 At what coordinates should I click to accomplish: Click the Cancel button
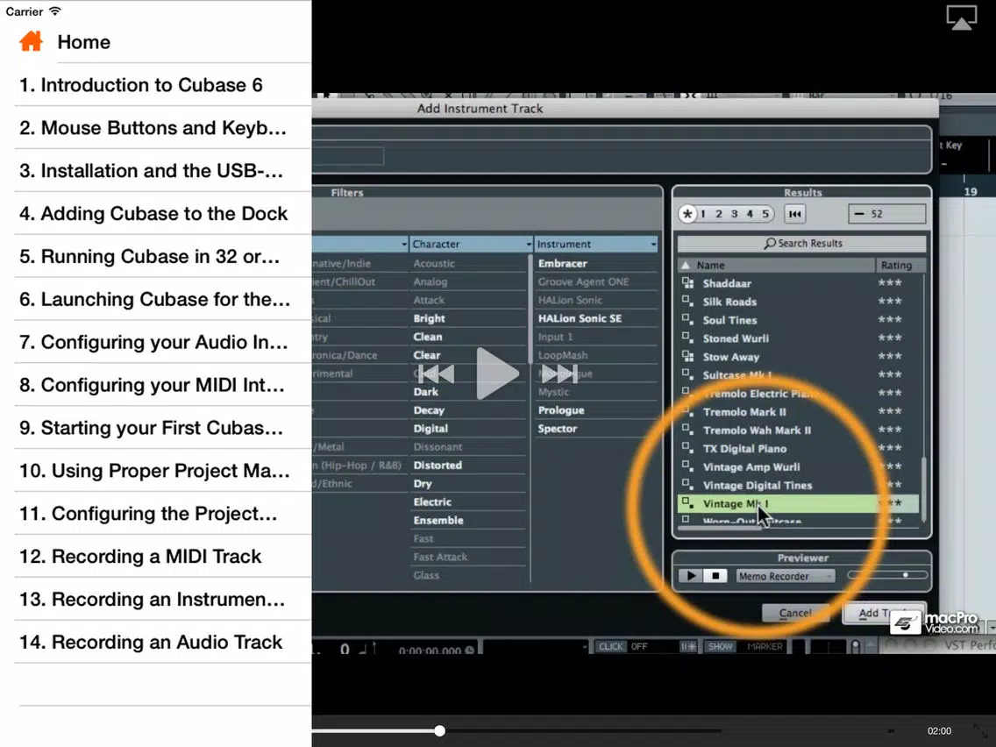[795, 613]
